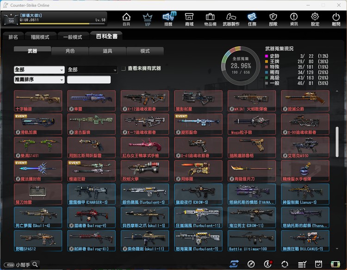Select the 模式 sub-tab
The width and height of the screenshot is (347, 270).
pos(145,51)
